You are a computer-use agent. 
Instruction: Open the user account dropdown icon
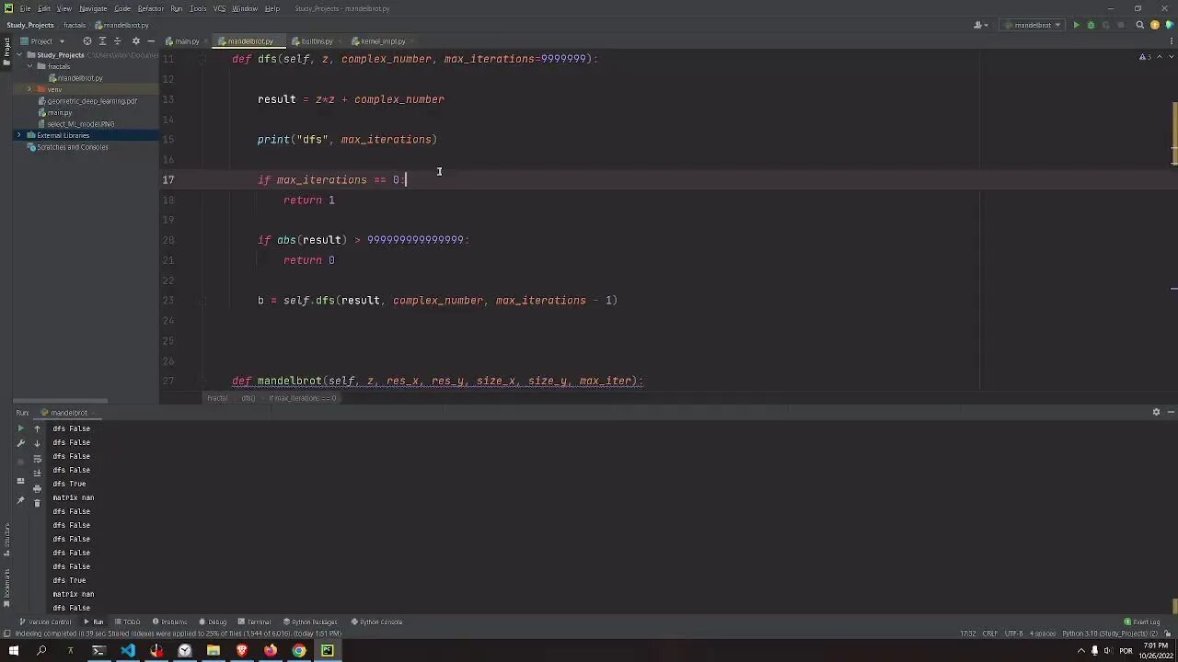(x=980, y=26)
